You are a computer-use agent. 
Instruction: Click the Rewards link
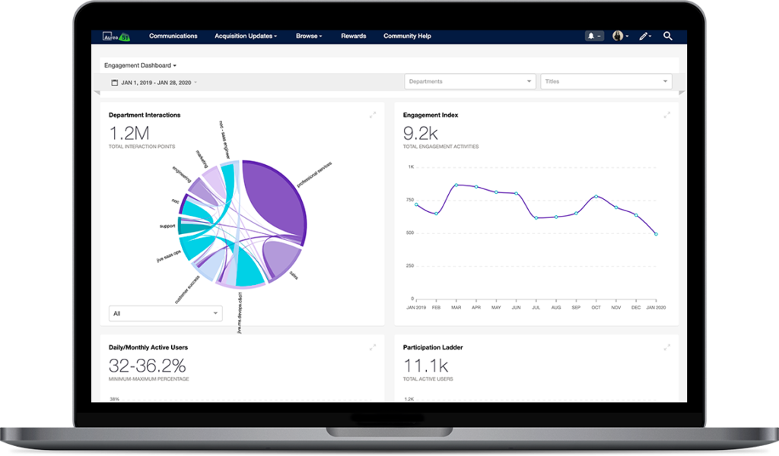coord(353,36)
